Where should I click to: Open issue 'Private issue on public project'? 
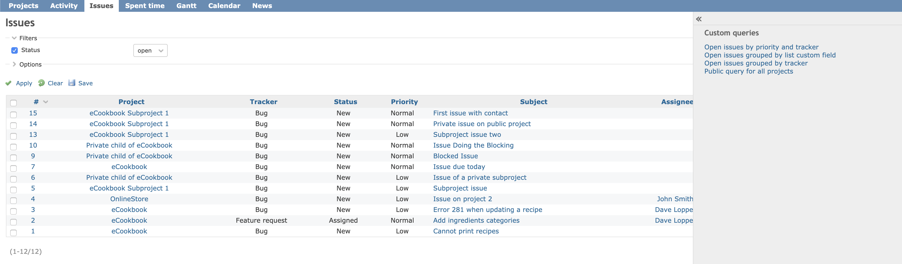point(482,124)
